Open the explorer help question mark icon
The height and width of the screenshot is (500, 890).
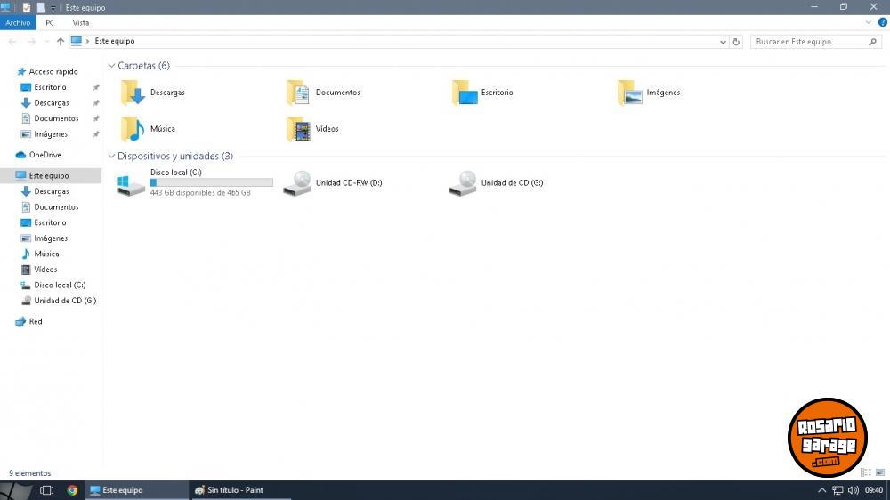click(882, 22)
